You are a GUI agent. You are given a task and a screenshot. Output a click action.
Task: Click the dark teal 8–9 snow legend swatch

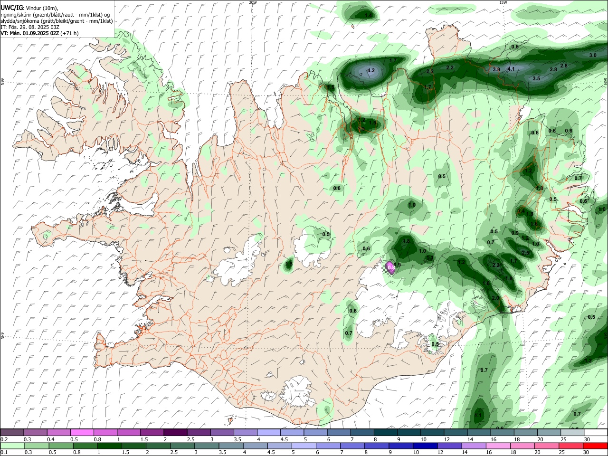point(385,433)
